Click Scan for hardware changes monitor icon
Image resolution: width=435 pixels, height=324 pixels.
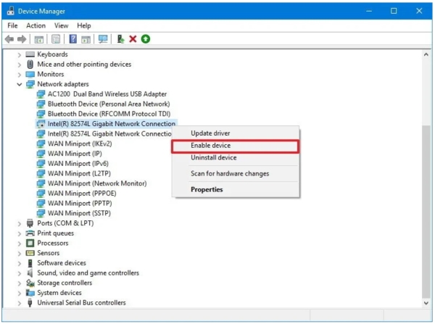(103, 39)
